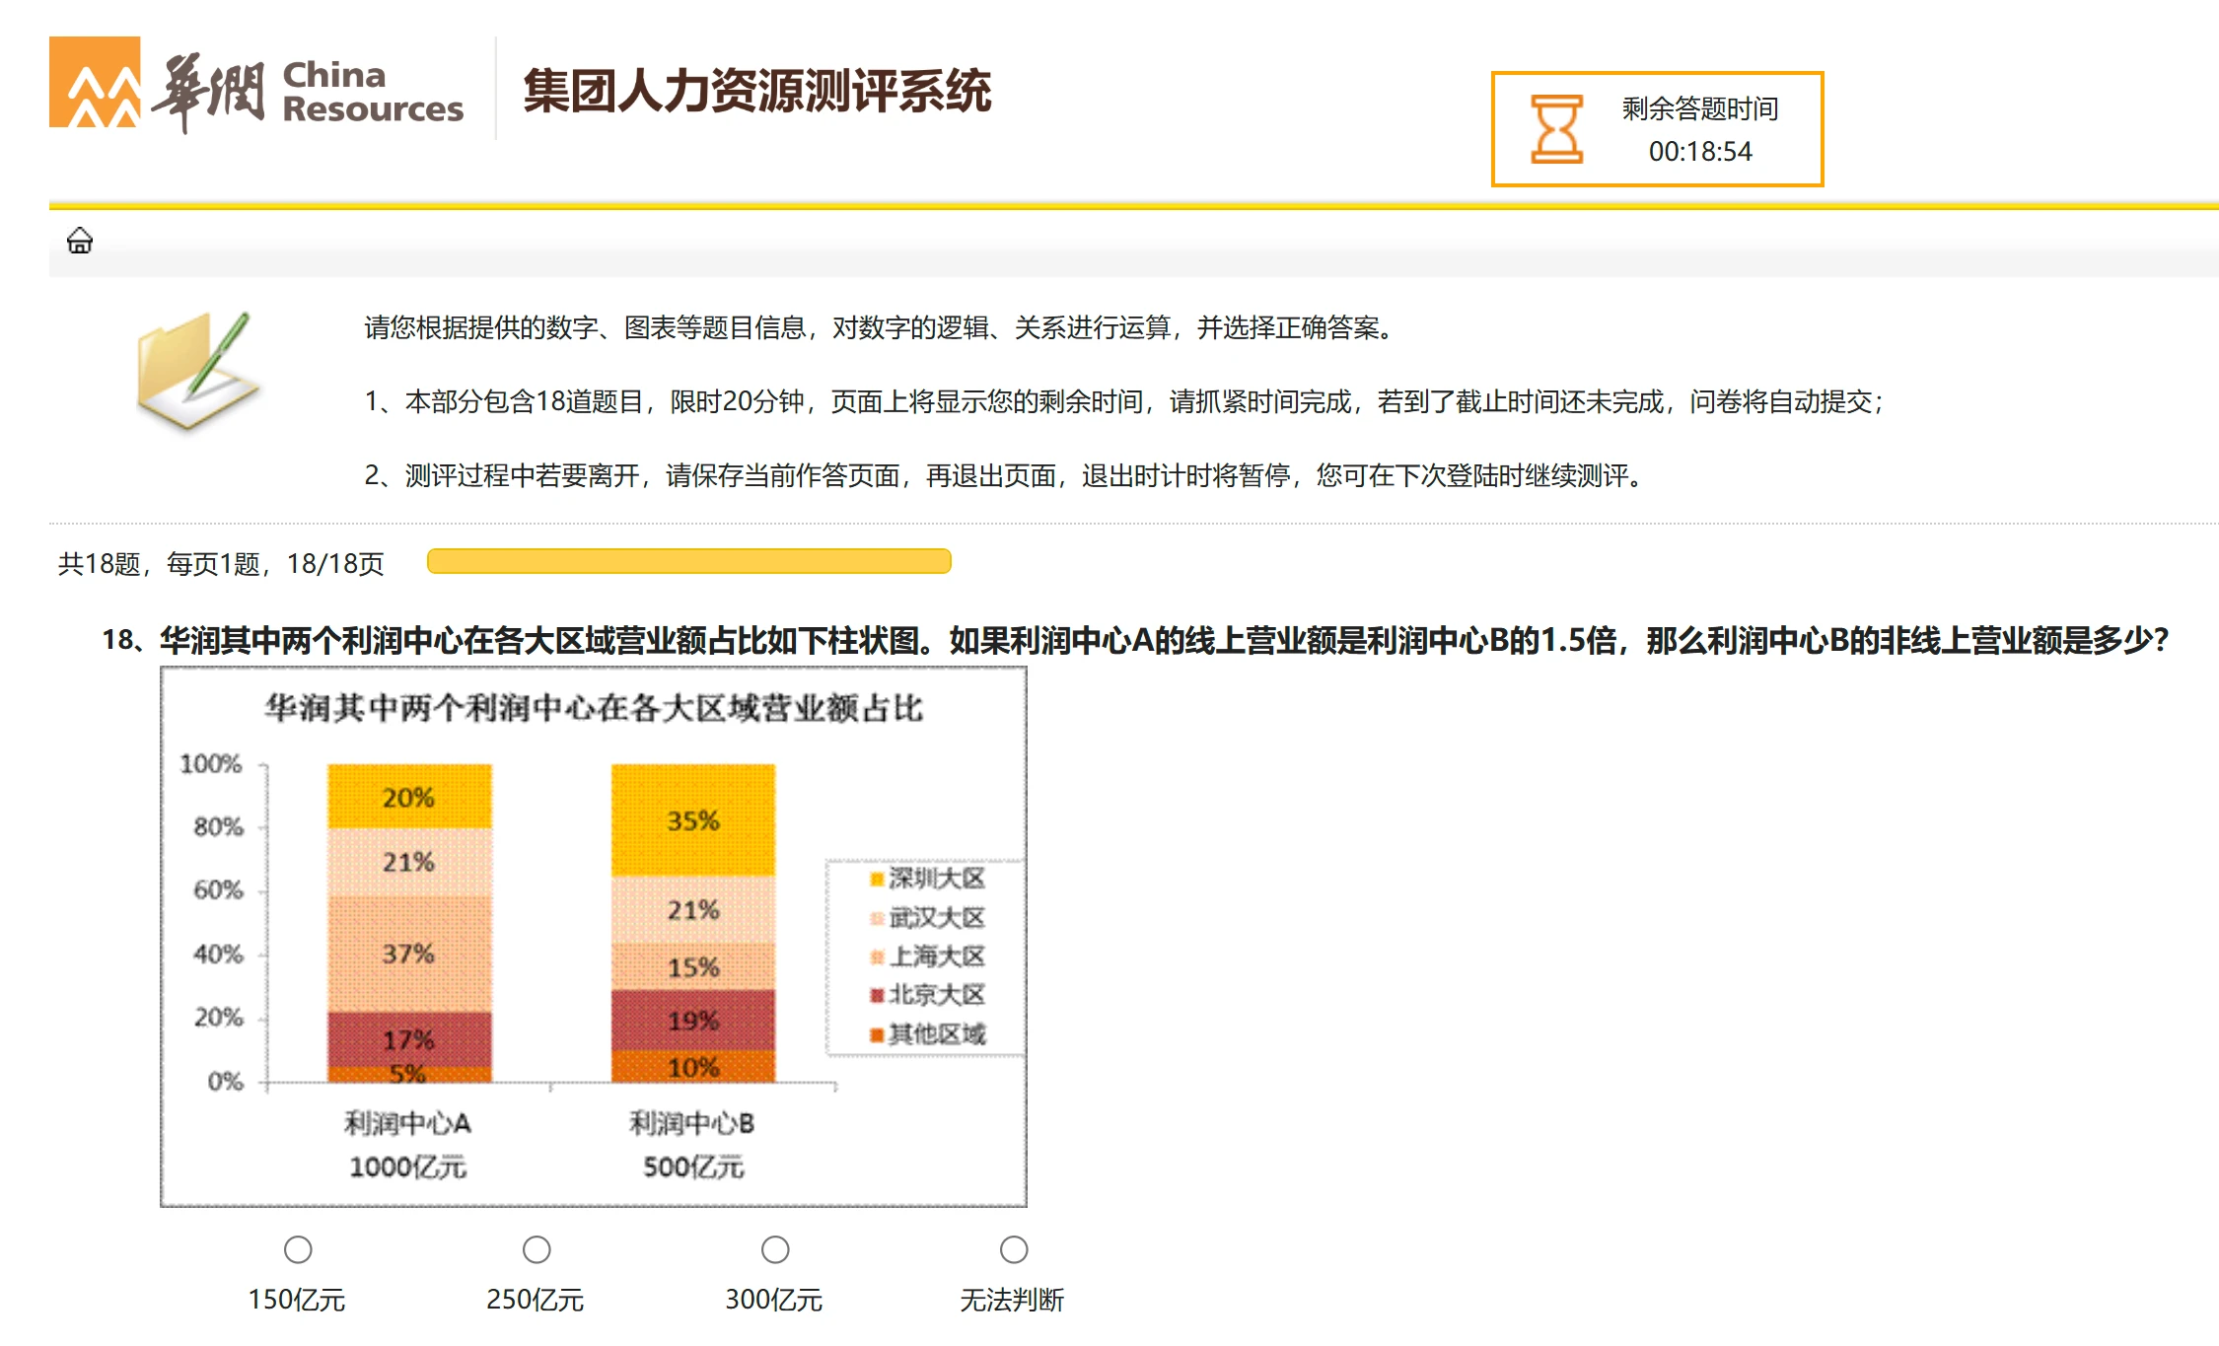Click the home icon in navigation bar
The image size is (2219, 1346).
pyautogui.click(x=80, y=241)
